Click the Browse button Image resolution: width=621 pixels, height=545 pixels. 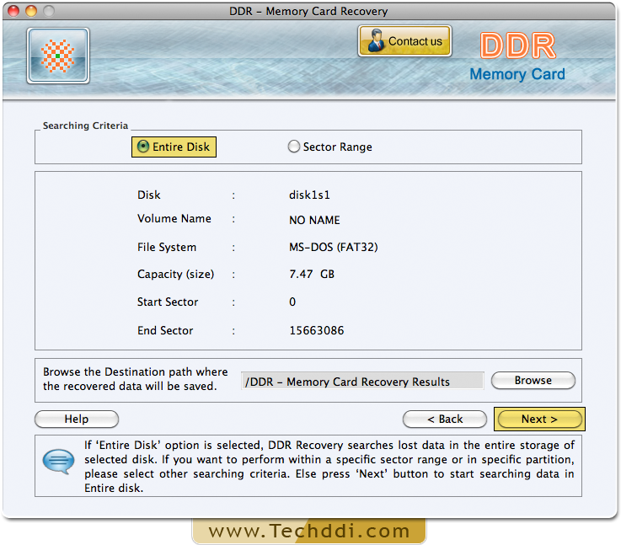(x=533, y=381)
